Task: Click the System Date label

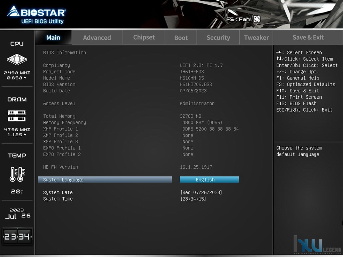Action: tap(58, 192)
